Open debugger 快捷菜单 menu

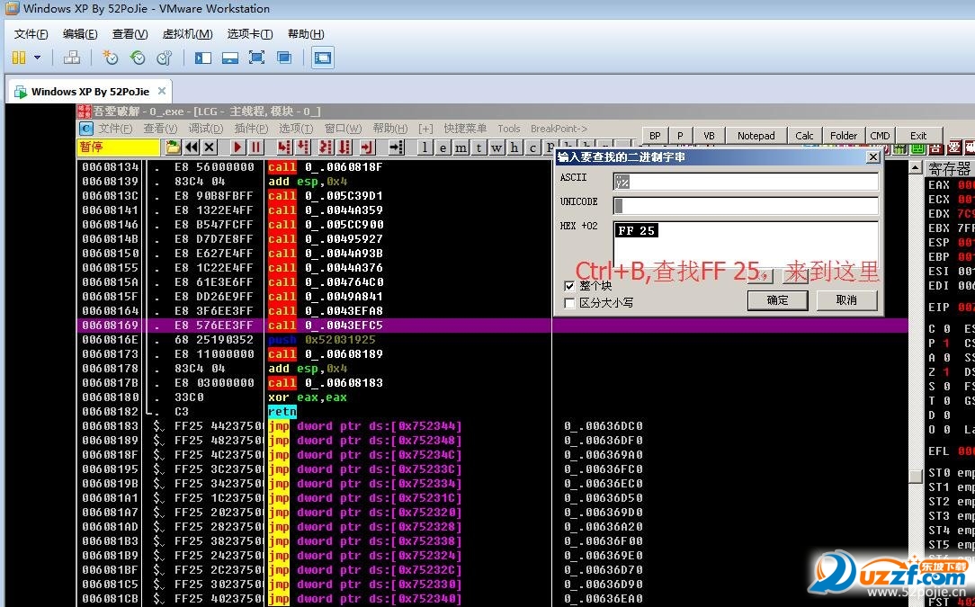[x=465, y=129]
